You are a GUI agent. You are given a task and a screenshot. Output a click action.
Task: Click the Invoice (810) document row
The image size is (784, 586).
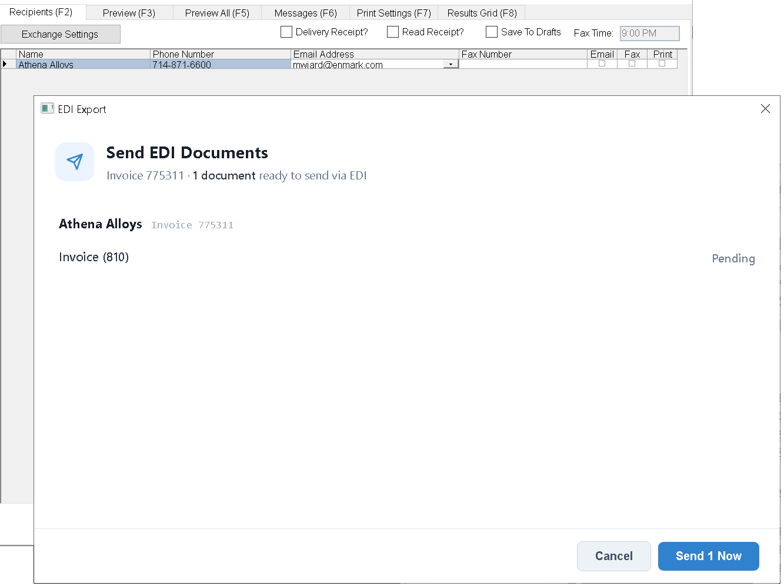(x=407, y=258)
